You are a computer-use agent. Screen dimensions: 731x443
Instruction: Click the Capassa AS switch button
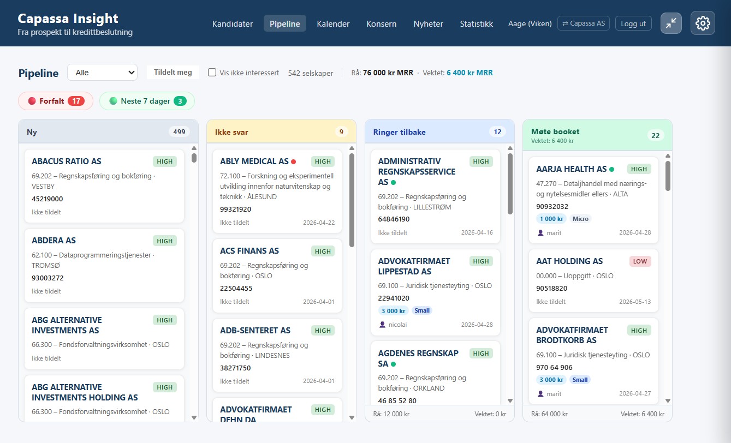584,23
